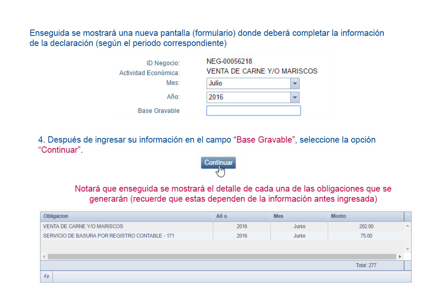The image size is (439, 308).
Task: Sort by Monto column header
Action: tap(366, 216)
